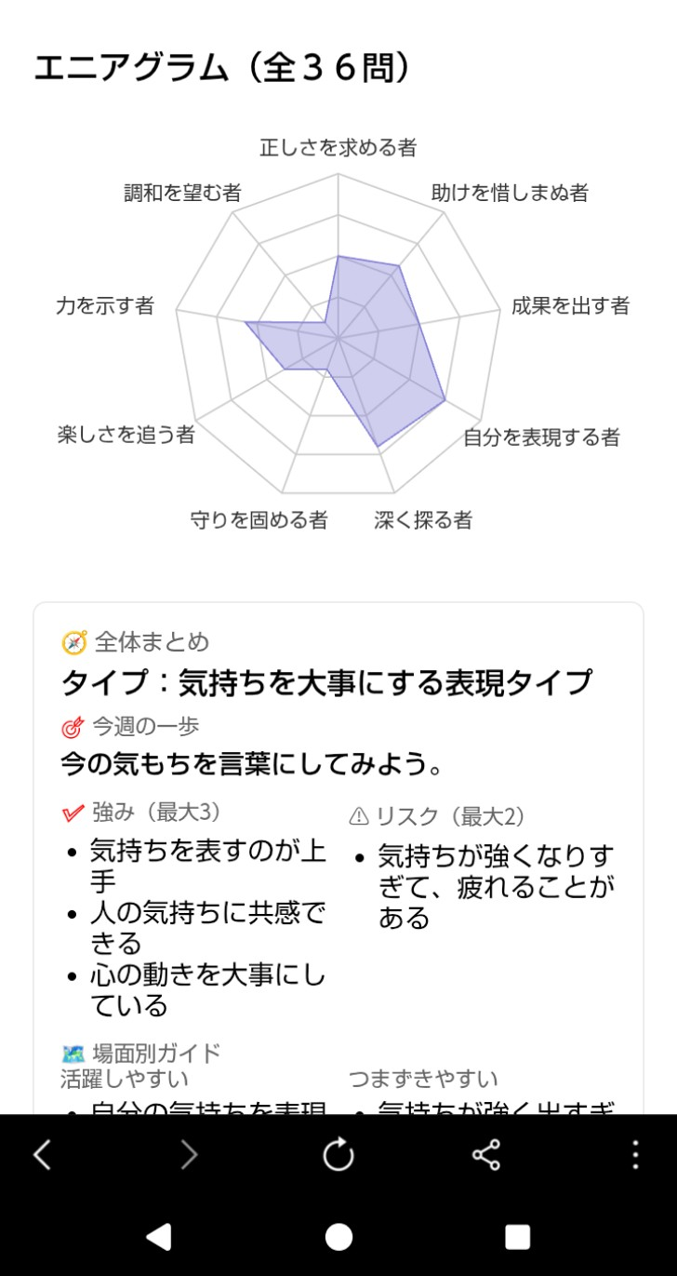The width and height of the screenshot is (677, 1276).
Task: Tap the browser forward arrow icon
Action: pos(190,1155)
